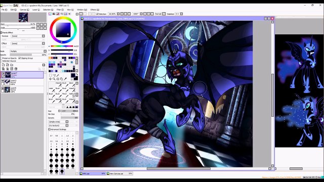Select the lasso selection tool

54,75
